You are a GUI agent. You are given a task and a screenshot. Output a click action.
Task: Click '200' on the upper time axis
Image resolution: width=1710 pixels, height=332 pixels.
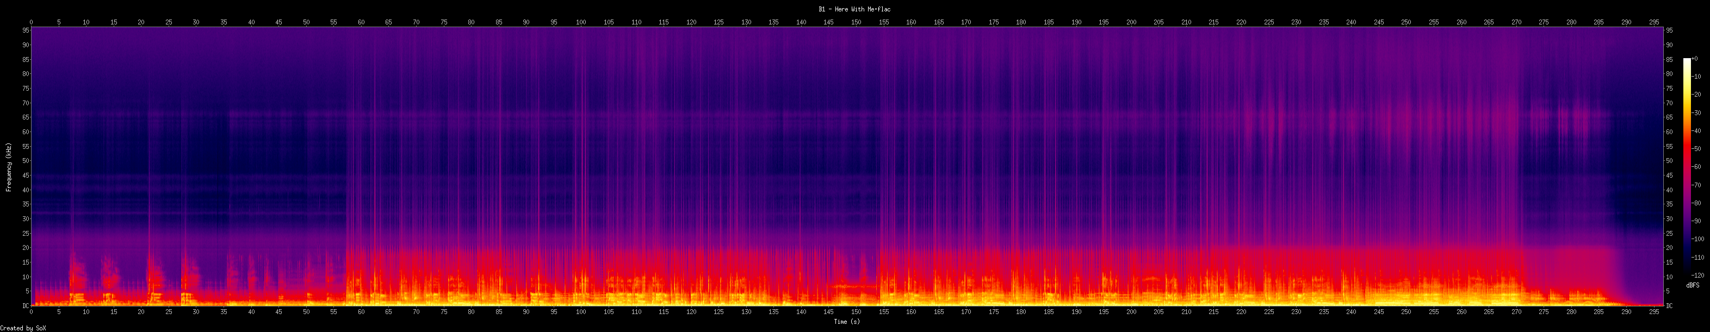[x=1131, y=22]
